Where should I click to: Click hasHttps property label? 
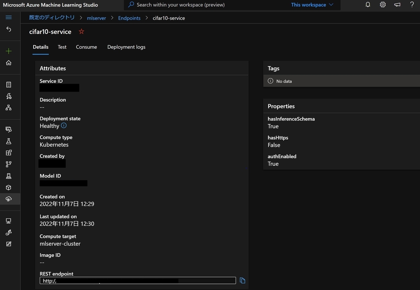point(278,138)
